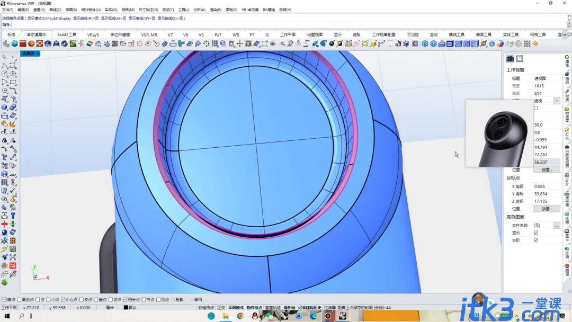
Task: Click the rectangle page icon beside camera
Action: coord(520,59)
